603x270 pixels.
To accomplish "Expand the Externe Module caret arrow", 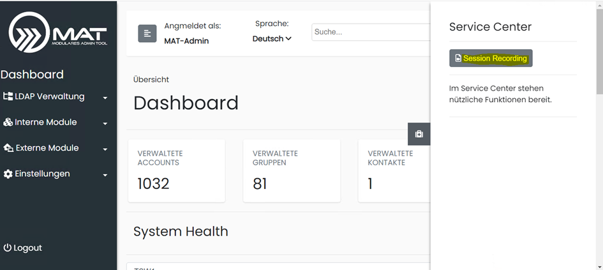I will 105,149.
